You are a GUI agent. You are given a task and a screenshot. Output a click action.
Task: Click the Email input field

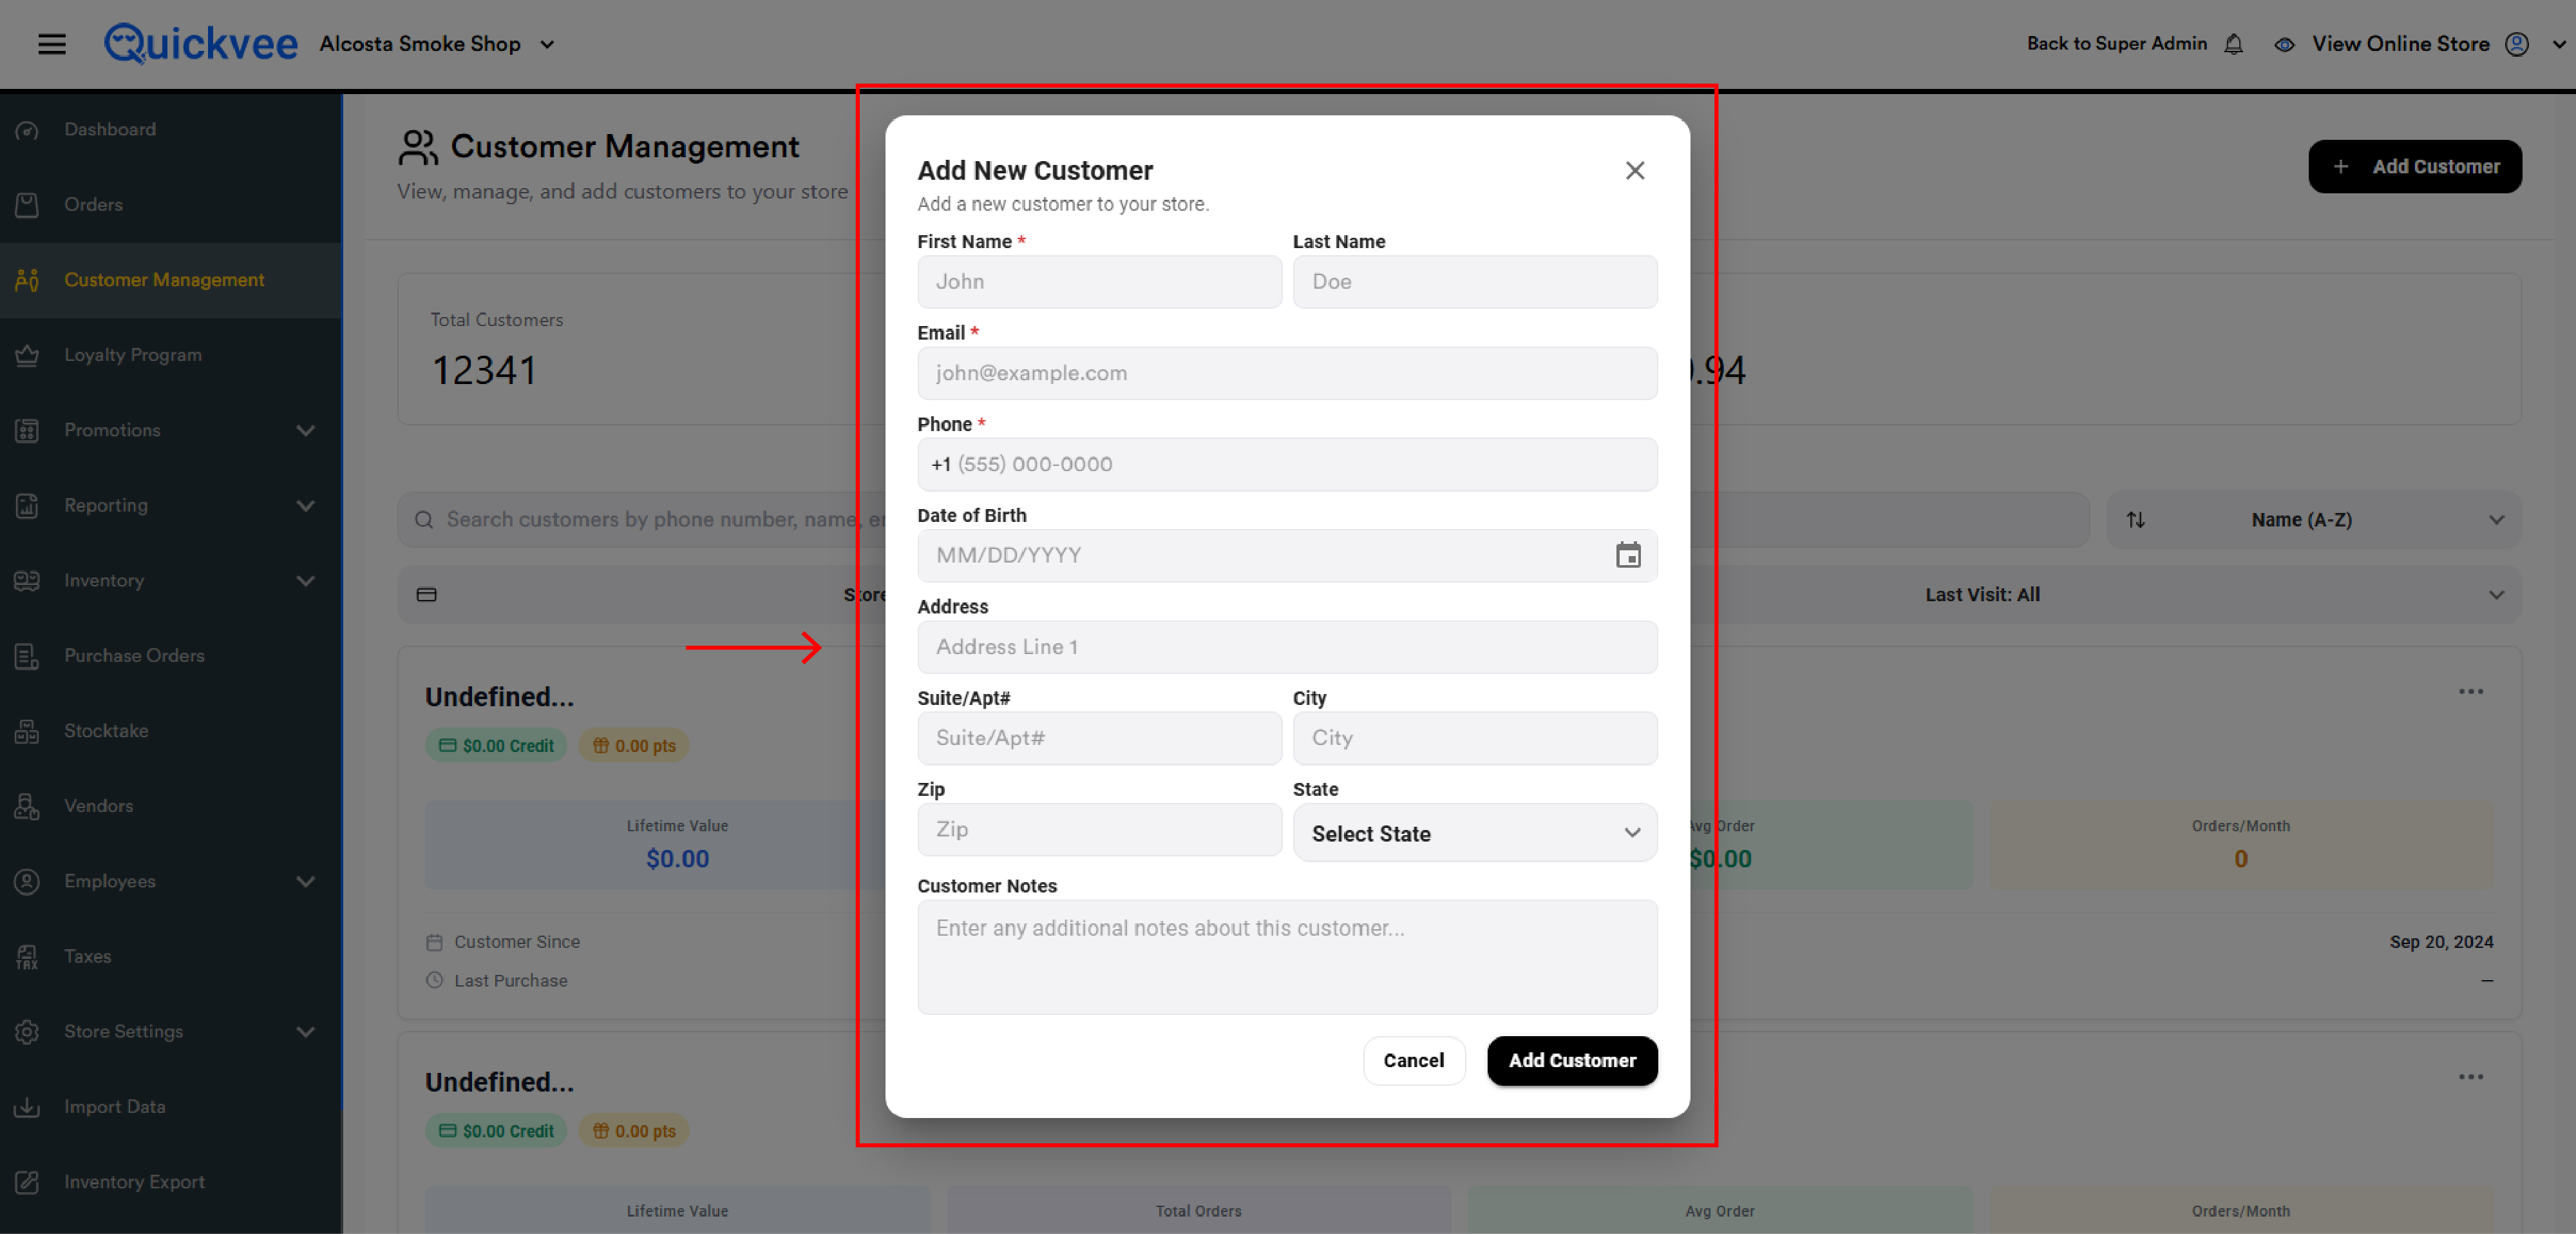click(1287, 373)
